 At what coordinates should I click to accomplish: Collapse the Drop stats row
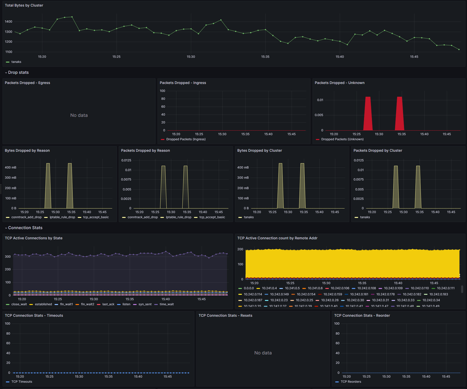pos(18,72)
